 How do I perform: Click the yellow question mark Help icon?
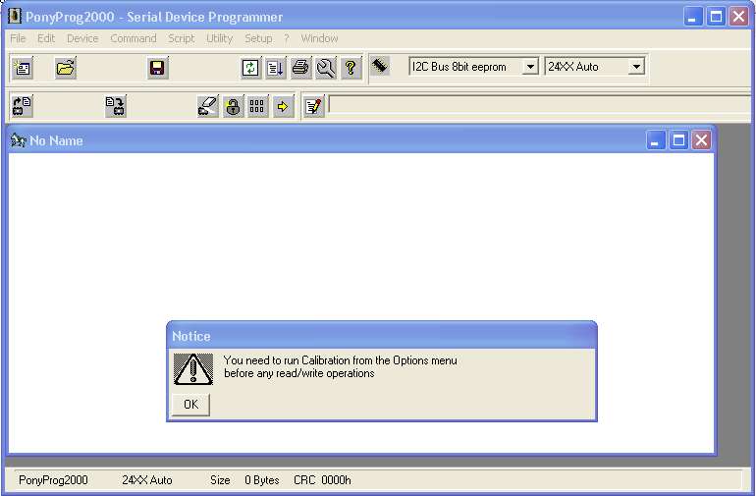(351, 68)
